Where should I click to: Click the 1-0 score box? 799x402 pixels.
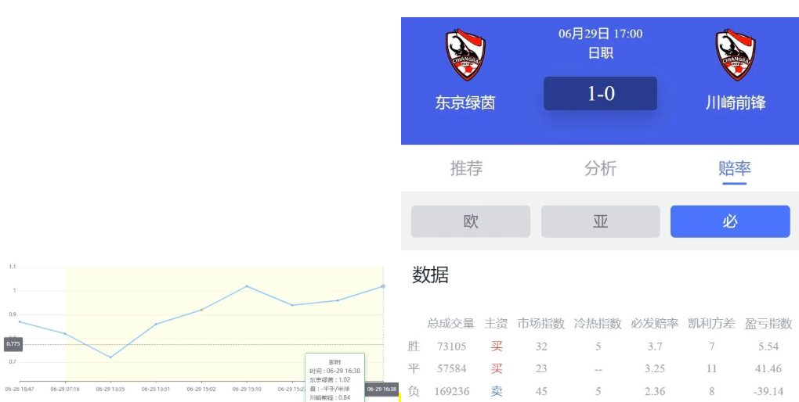point(600,94)
